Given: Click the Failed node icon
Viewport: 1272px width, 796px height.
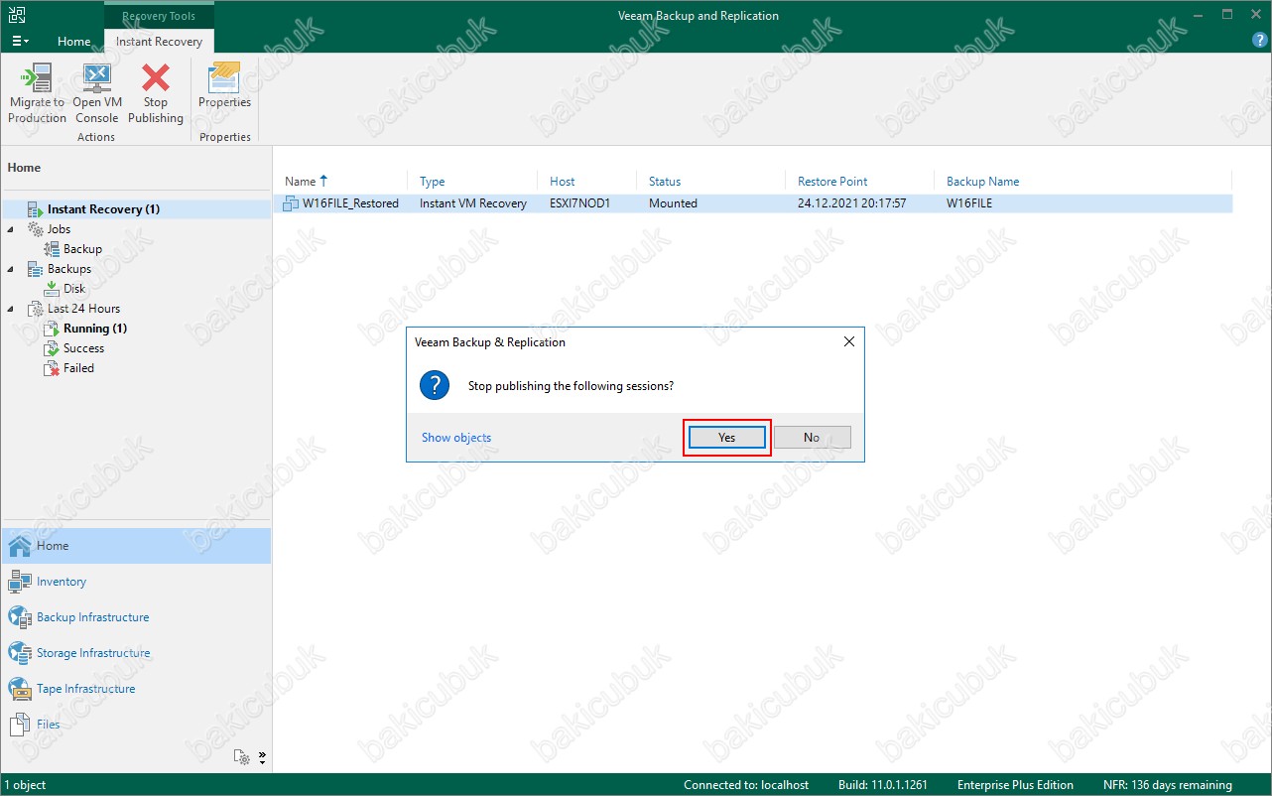Looking at the screenshot, I should click(x=53, y=368).
